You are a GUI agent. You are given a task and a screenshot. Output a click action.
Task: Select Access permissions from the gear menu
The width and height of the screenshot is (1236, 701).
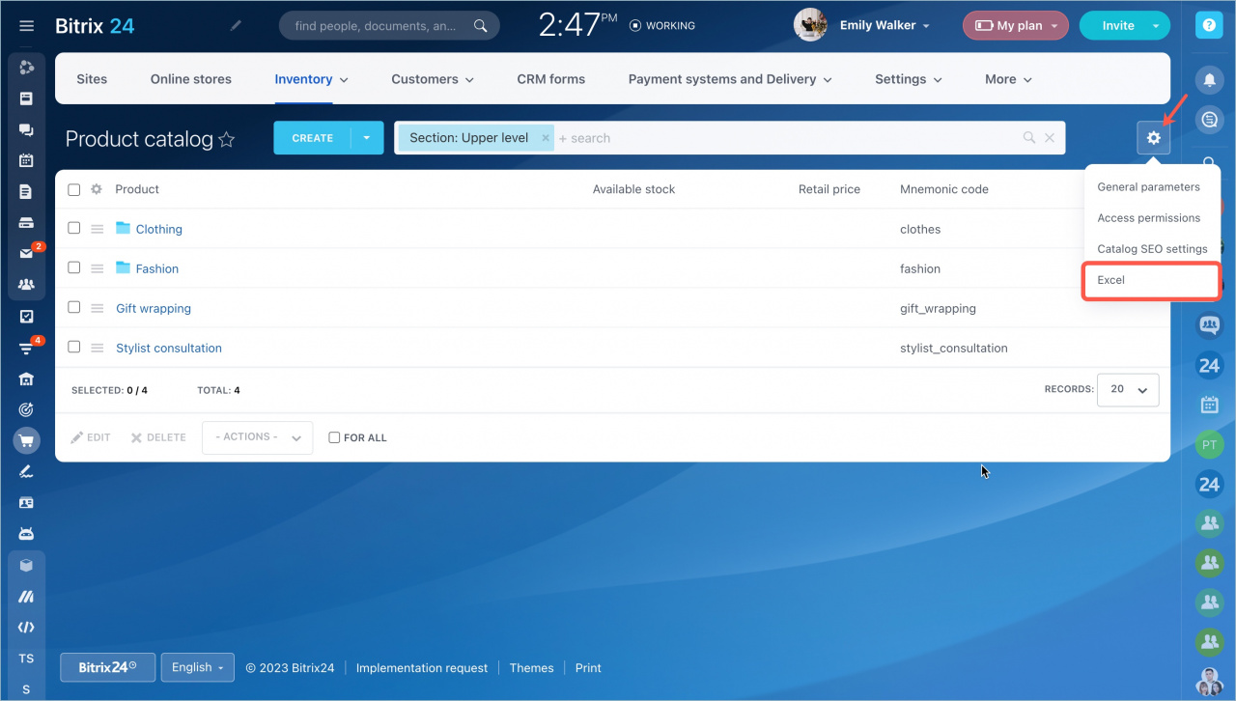coord(1151,218)
